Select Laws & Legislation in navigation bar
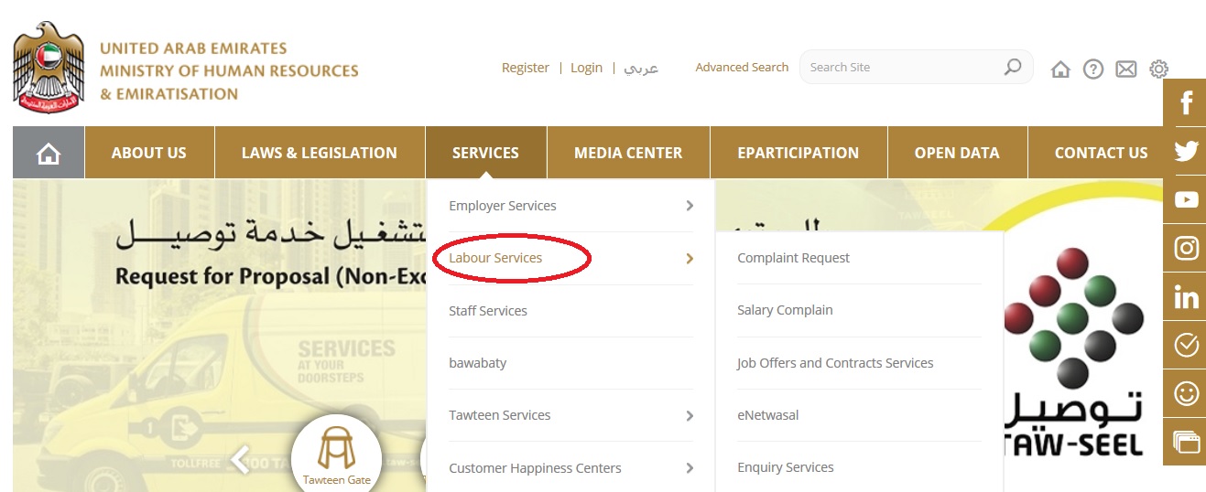The width and height of the screenshot is (1206, 492). tap(320, 153)
